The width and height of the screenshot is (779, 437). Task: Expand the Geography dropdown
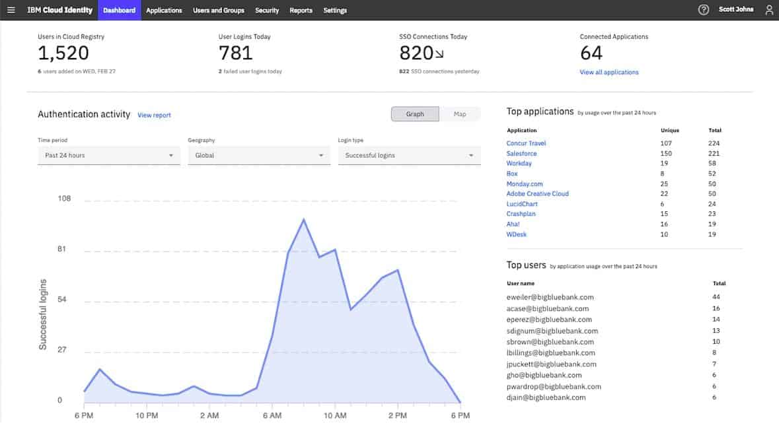(x=259, y=155)
